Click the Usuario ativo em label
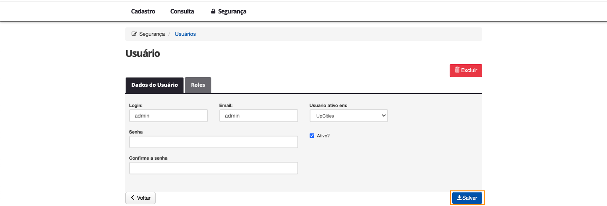Screen dimensions: 607x206 click(328, 105)
